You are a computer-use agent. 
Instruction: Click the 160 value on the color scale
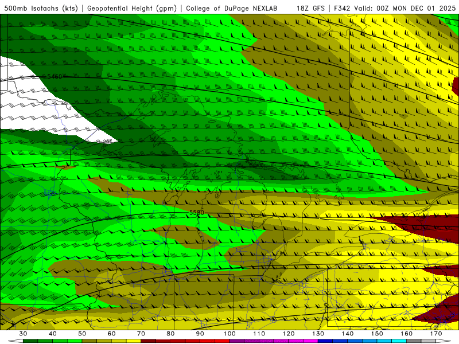click(407, 334)
